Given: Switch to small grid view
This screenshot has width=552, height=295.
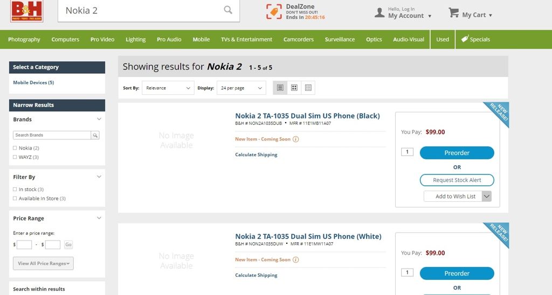Looking at the screenshot, I should coord(294,88).
